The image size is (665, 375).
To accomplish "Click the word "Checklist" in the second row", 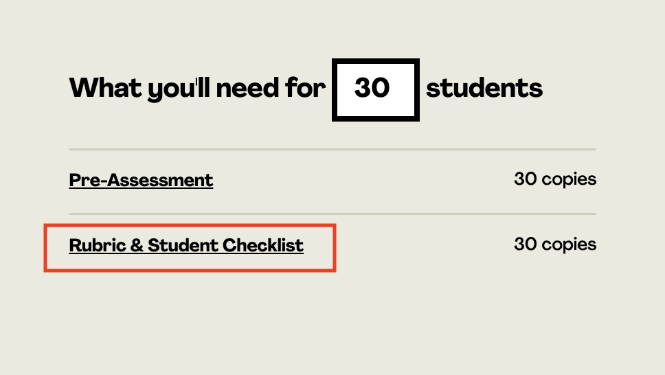I will [x=263, y=246].
